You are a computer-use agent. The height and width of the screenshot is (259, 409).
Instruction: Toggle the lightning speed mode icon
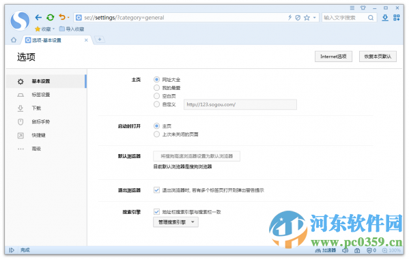[290, 18]
